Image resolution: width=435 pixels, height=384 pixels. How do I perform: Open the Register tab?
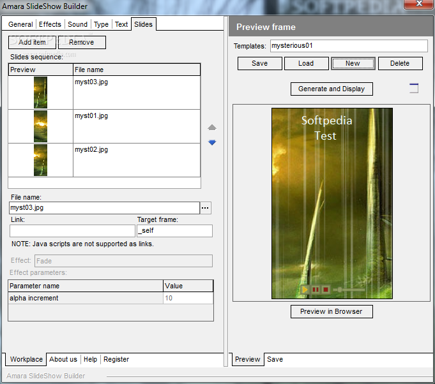pos(116,359)
